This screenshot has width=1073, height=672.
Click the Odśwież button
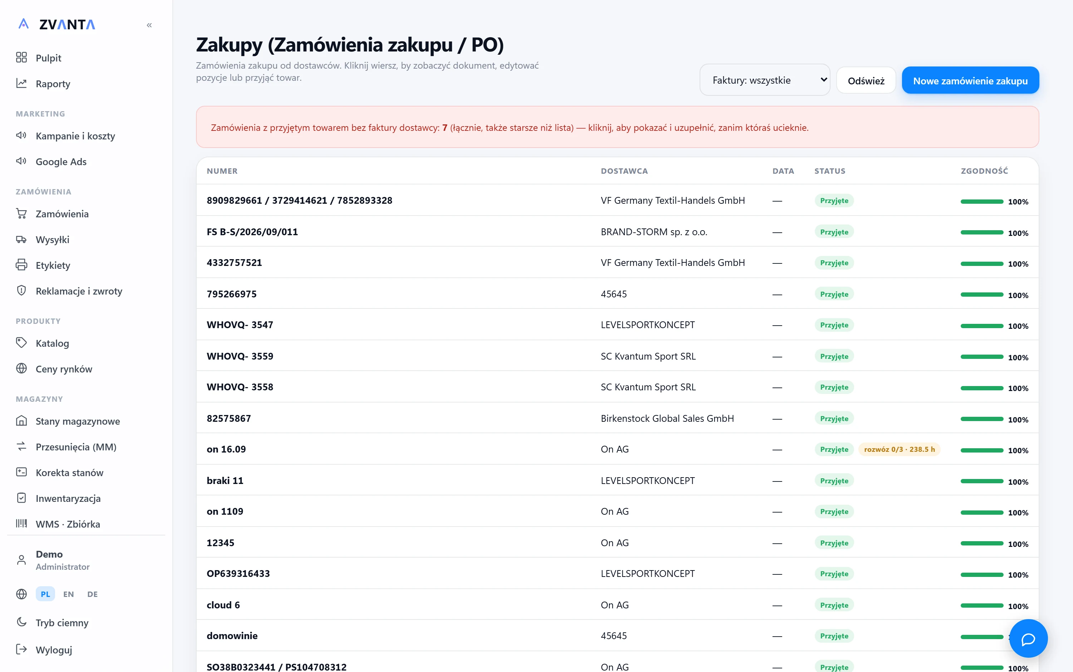[866, 80]
